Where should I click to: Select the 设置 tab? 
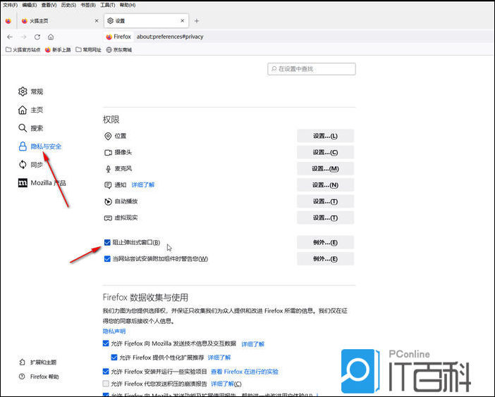click(x=146, y=21)
